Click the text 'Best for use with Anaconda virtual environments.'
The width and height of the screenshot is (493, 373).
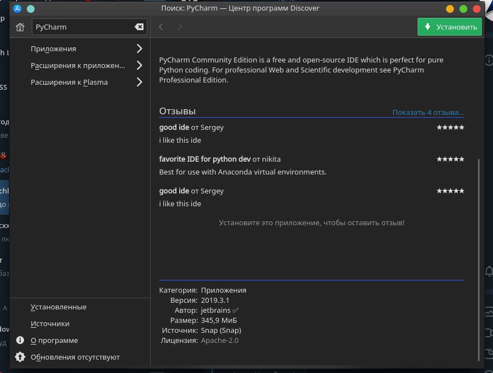[x=243, y=172]
